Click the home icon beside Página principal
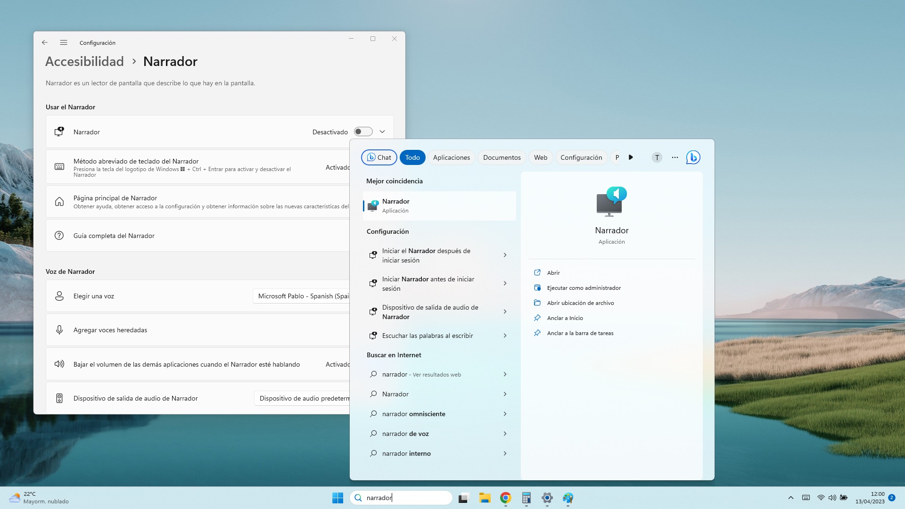 (x=59, y=202)
